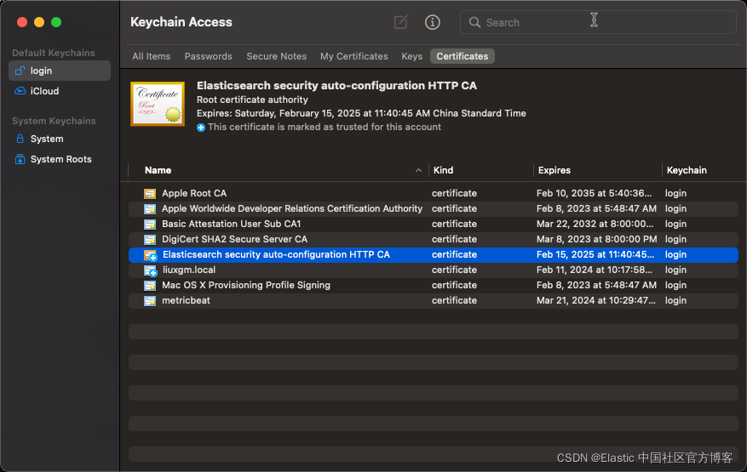The height and width of the screenshot is (472, 747).
Task: Click the System keychain lock icon
Action: tap(20, 139)
